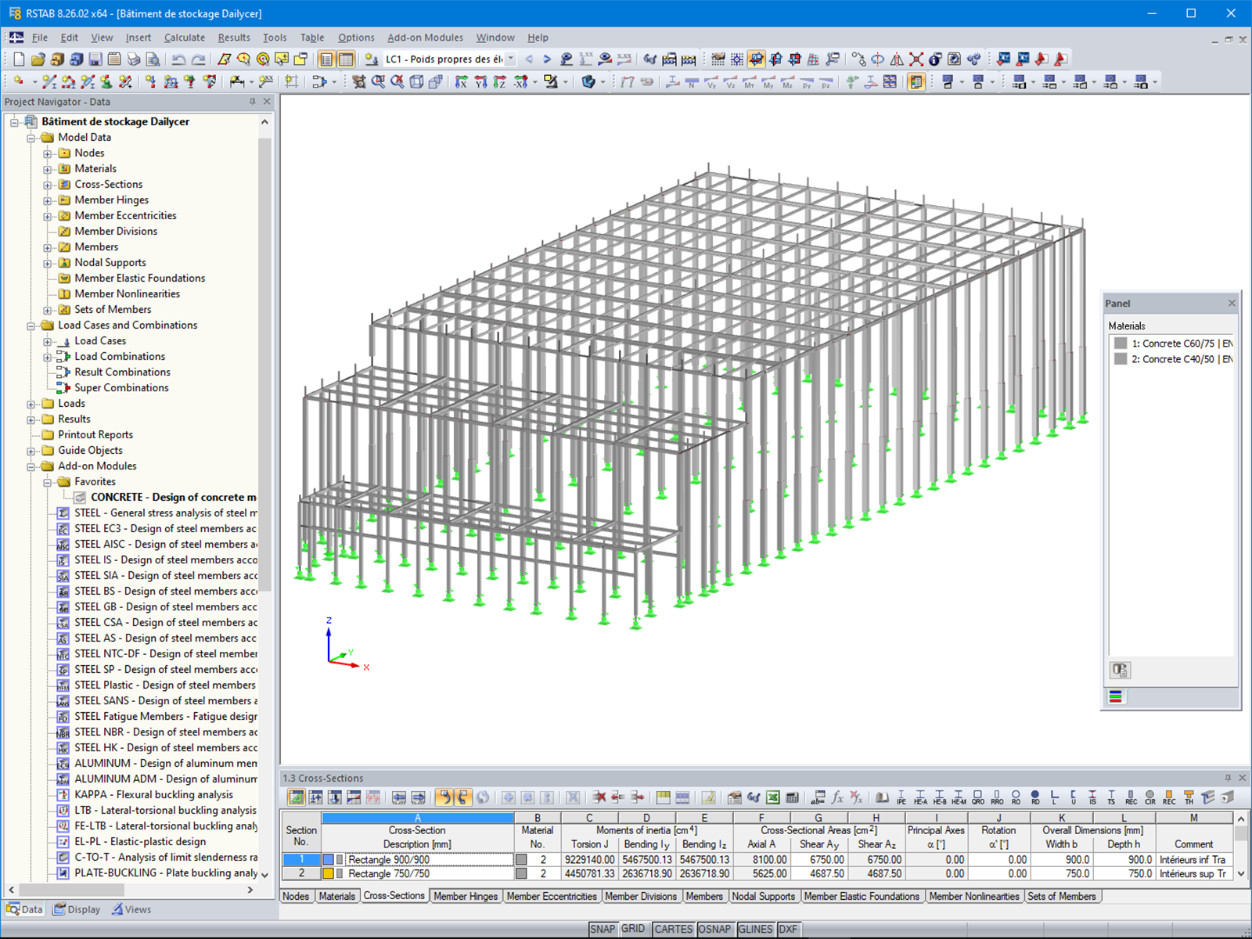
Task: Open the calculator in the cross-sections toolbar
Action: pyautogui.click(x=793, y=797)
